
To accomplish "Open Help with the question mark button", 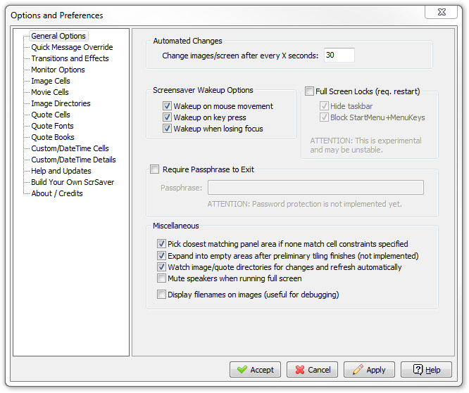I will coord(426,369).
